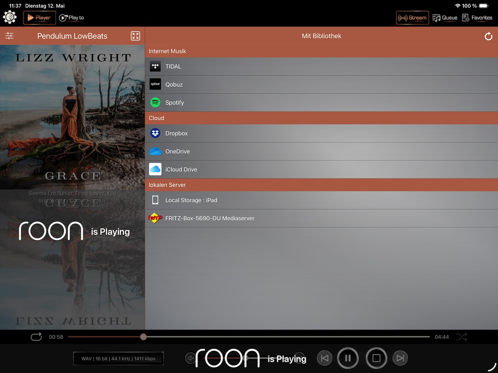The height and width of the screenshot is (373, 498).
Task: Seek using the track progress slider
Action: pos(249,337)
